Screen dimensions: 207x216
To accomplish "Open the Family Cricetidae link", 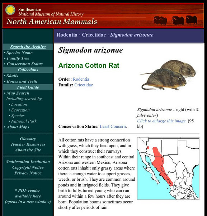I will (84, 85).
